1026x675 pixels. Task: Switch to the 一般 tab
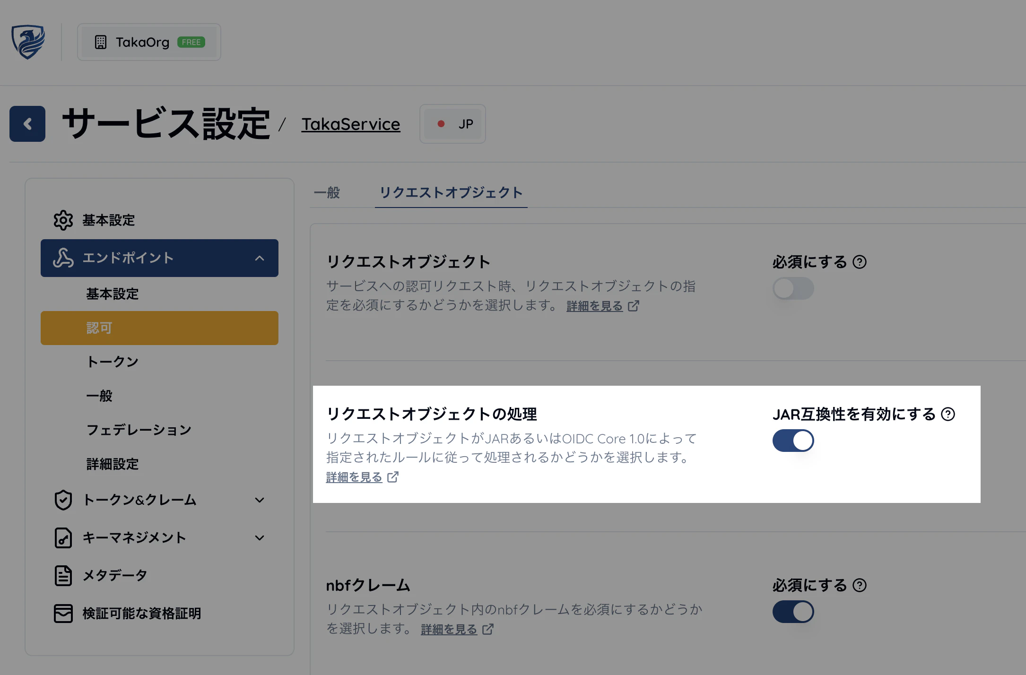coord(327,192)
